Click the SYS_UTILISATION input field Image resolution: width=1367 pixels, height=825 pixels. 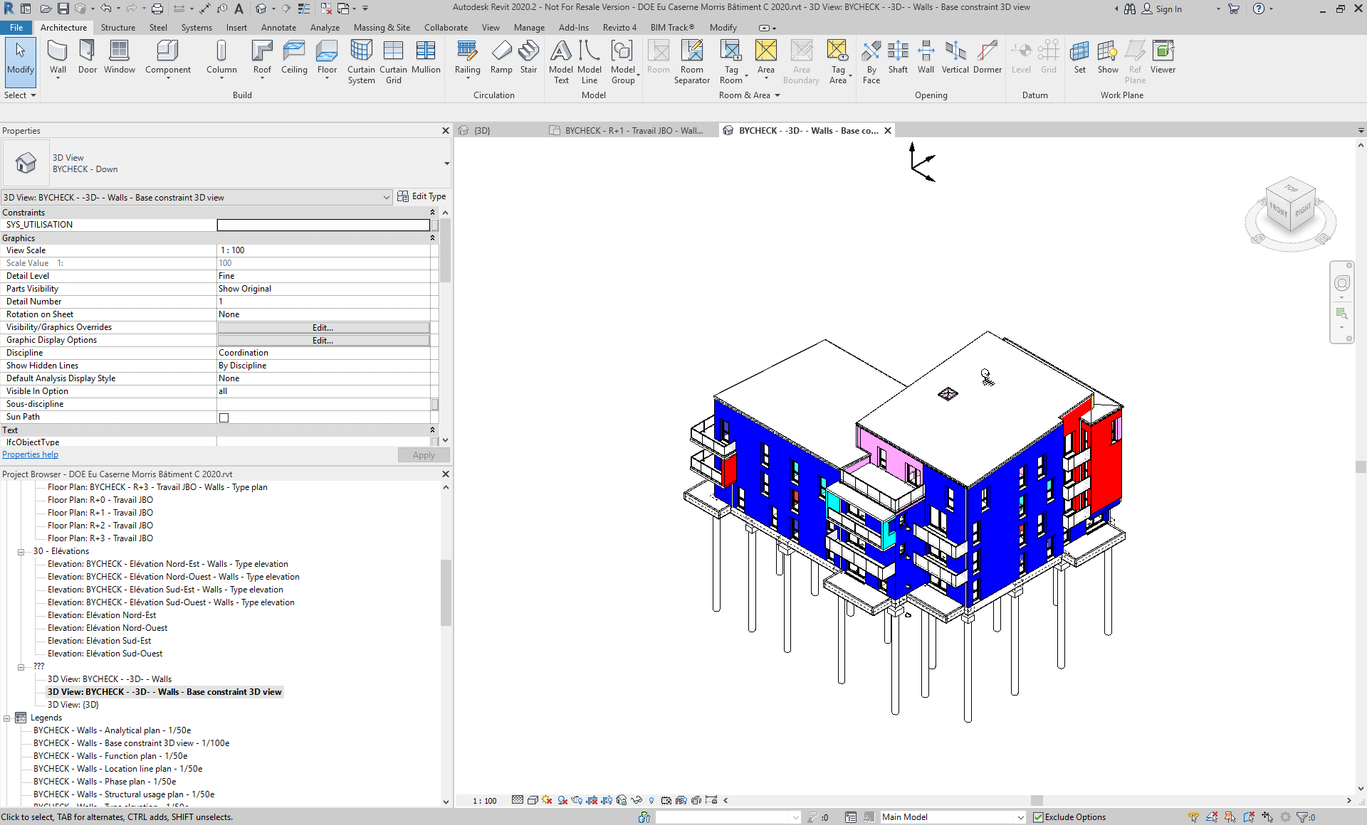(323, 225)
